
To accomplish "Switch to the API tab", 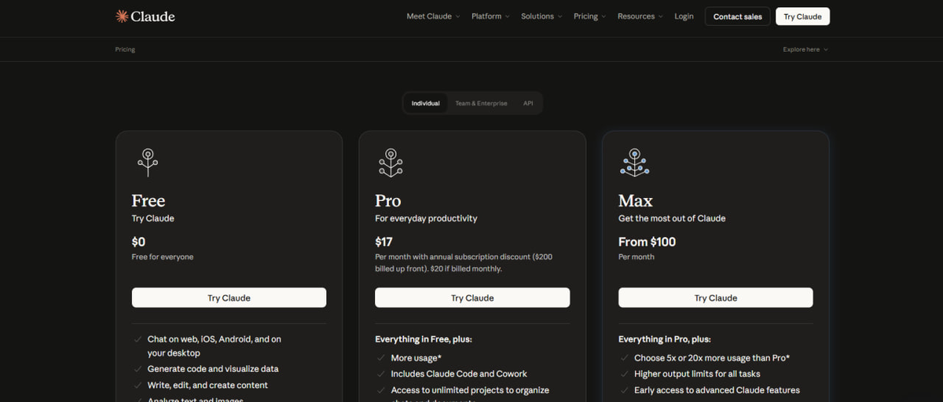I will (528, 104).
